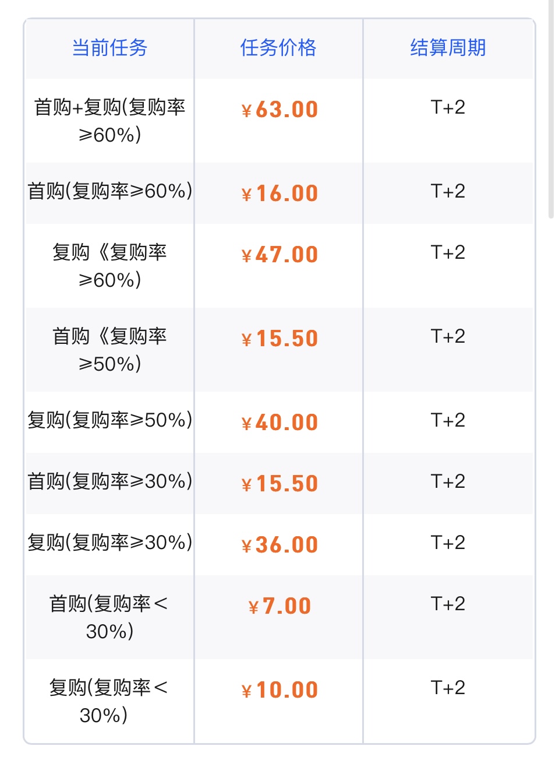
Task: Click the 任务价格 column header
Action: pos(278,48)
